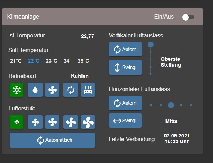This screenshot has height=163, width=213.
Task: Select the smallest fan speed level
Action: click(17, 122)
